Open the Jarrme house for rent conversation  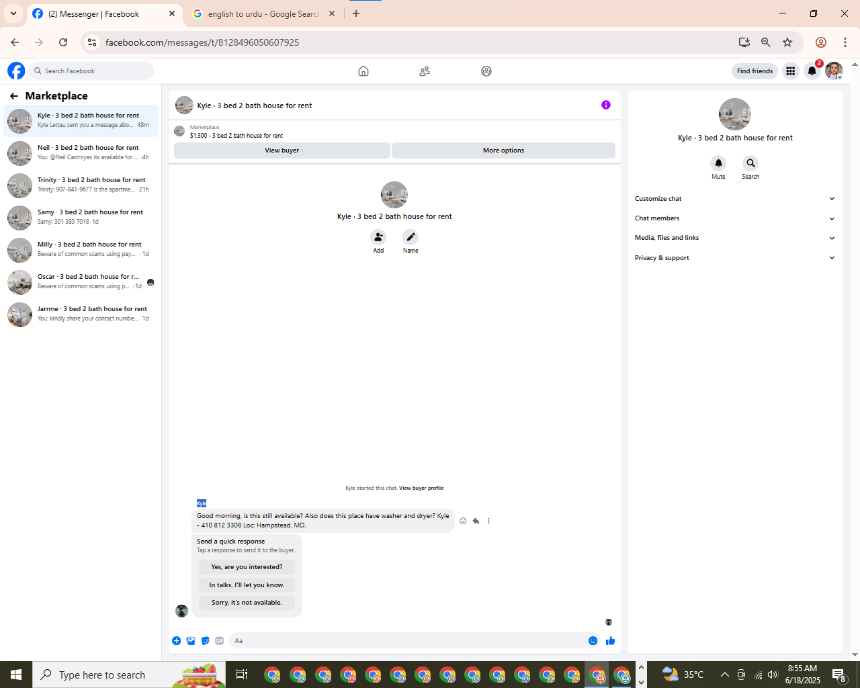tap(81, 314)
